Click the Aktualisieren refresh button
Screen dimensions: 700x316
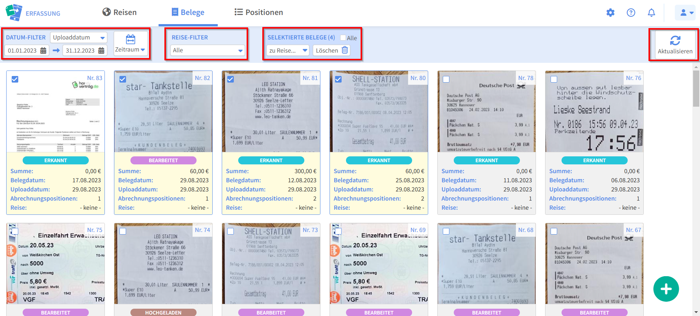click(x=675, y=45)
